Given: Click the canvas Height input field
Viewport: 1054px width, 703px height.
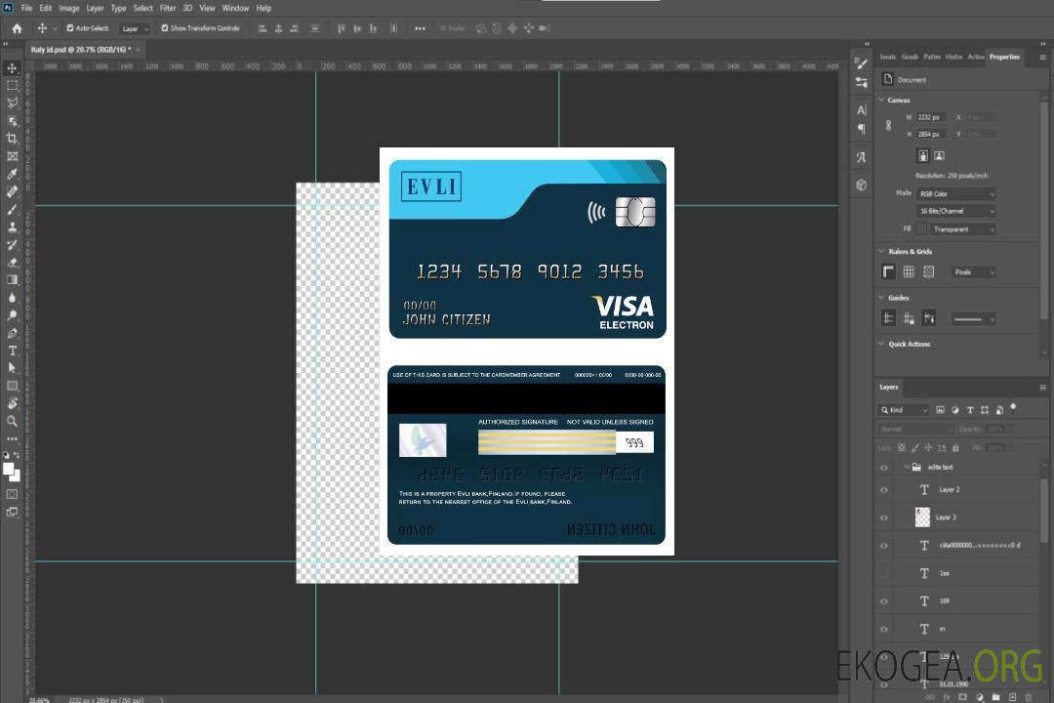Looking at the screenshot, I should coord(932,135).
